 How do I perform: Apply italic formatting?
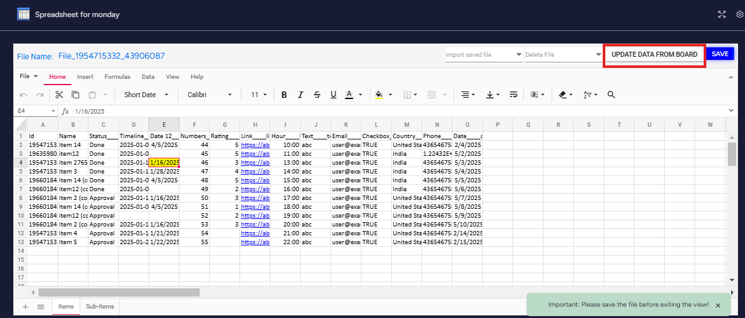tap(300, 95)
